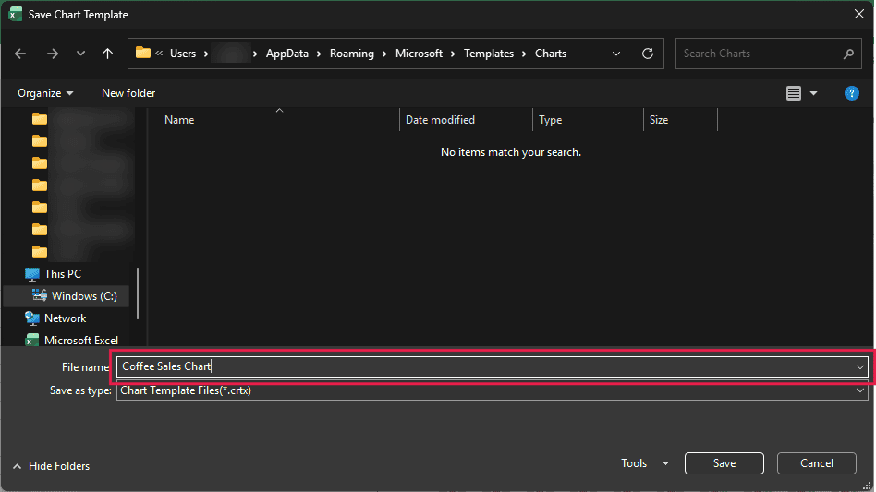876x492 pixels.
Task: Refresh the Charts folder view
Action: pos(648,54)
